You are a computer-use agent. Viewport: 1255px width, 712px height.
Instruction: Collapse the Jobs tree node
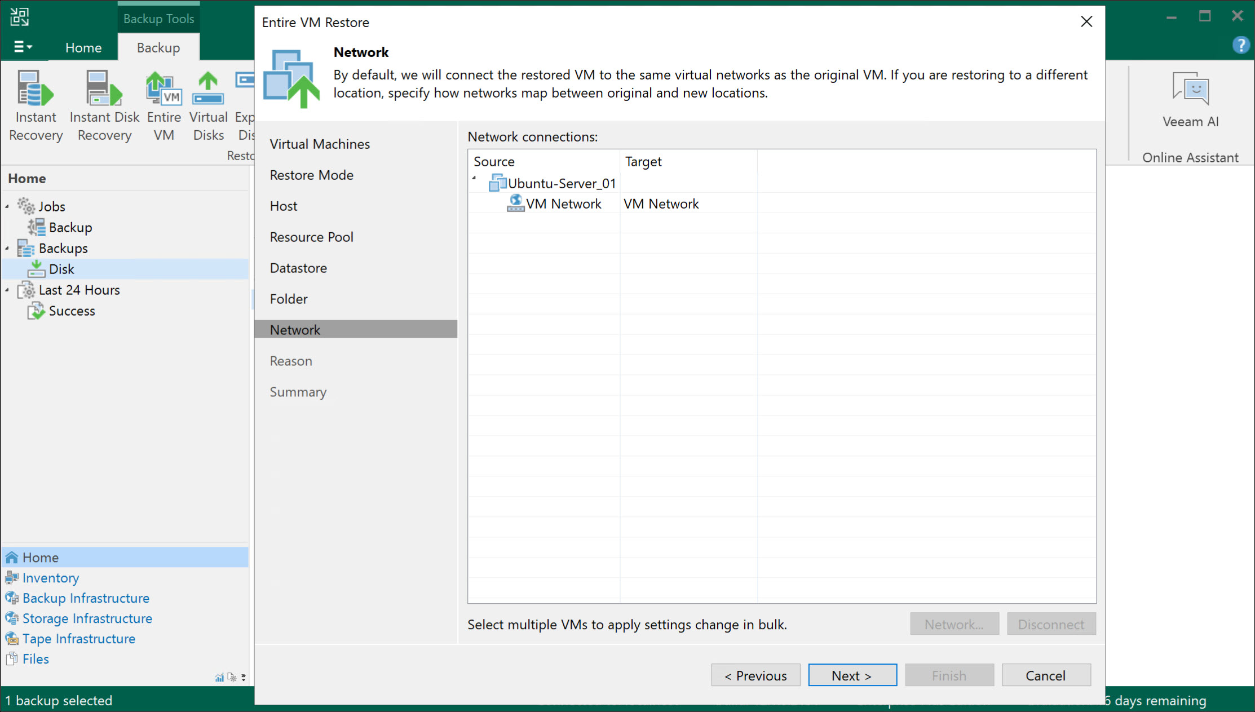pos(7,206)
